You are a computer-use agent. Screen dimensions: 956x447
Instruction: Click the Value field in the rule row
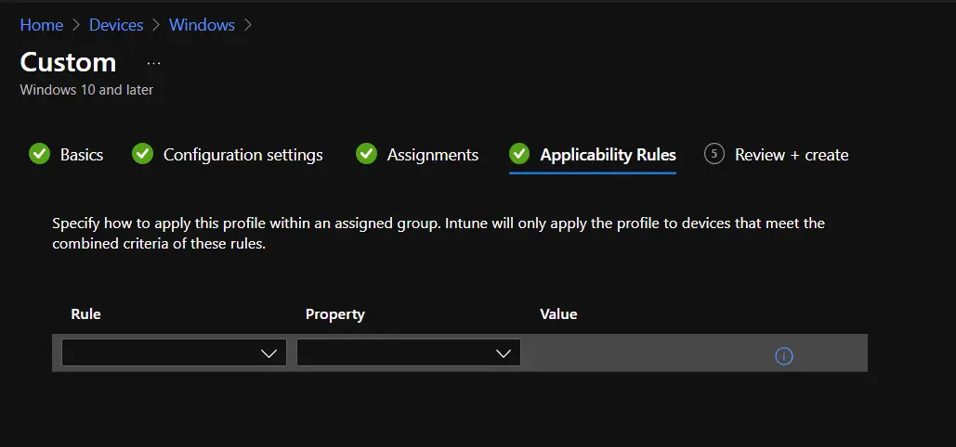coord(641,353)
